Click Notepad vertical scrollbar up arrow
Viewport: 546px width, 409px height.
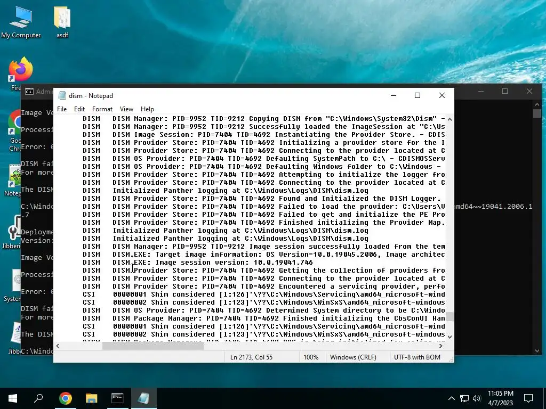coord(449,119)
